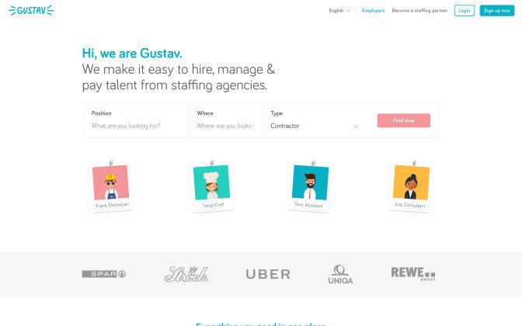Screen dimensions: 522x326
Task: Select Julie, Consultant photo card
Action: coord(411,187)
